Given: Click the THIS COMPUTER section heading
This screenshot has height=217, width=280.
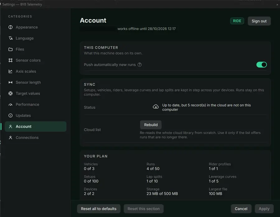Looking at the screenshot, I should click(x=101, y=48).
